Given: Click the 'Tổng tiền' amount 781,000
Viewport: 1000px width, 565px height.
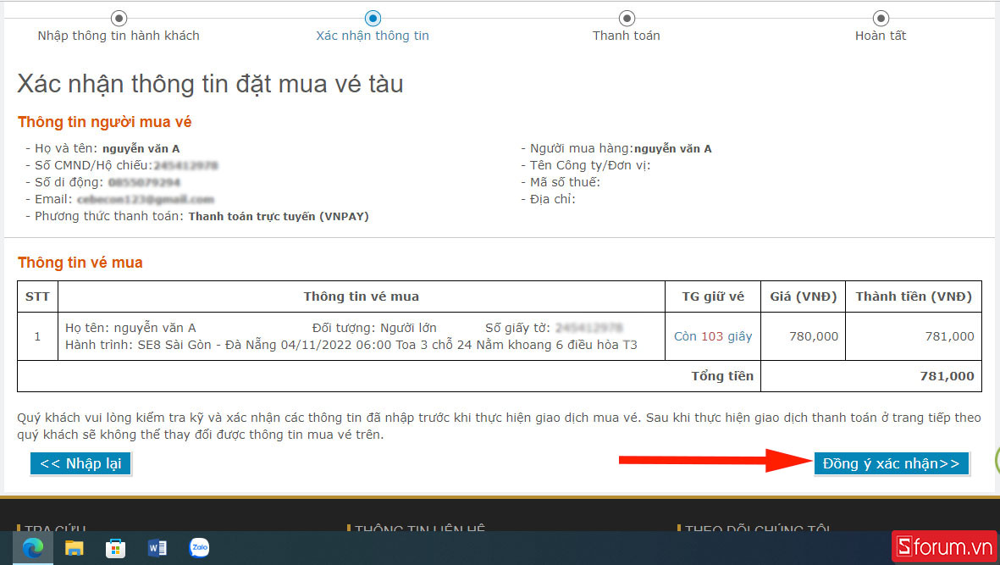Looking at the screenshot, I should point(947,376).
